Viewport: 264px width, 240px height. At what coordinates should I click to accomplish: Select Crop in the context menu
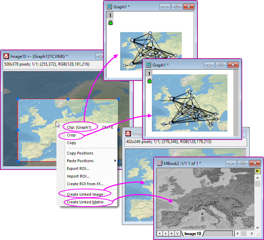click(71, 135)
